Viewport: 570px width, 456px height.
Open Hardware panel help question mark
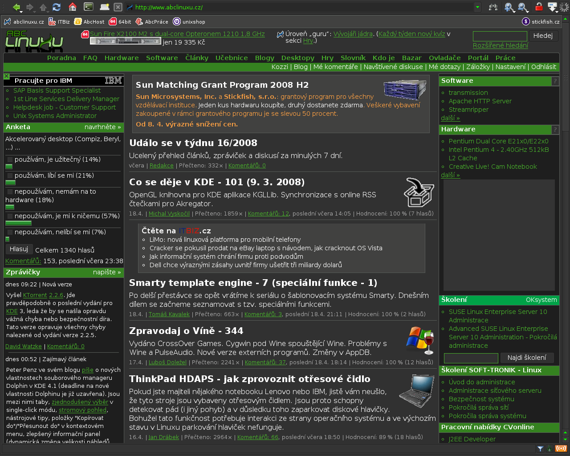[x=555, y=130]
